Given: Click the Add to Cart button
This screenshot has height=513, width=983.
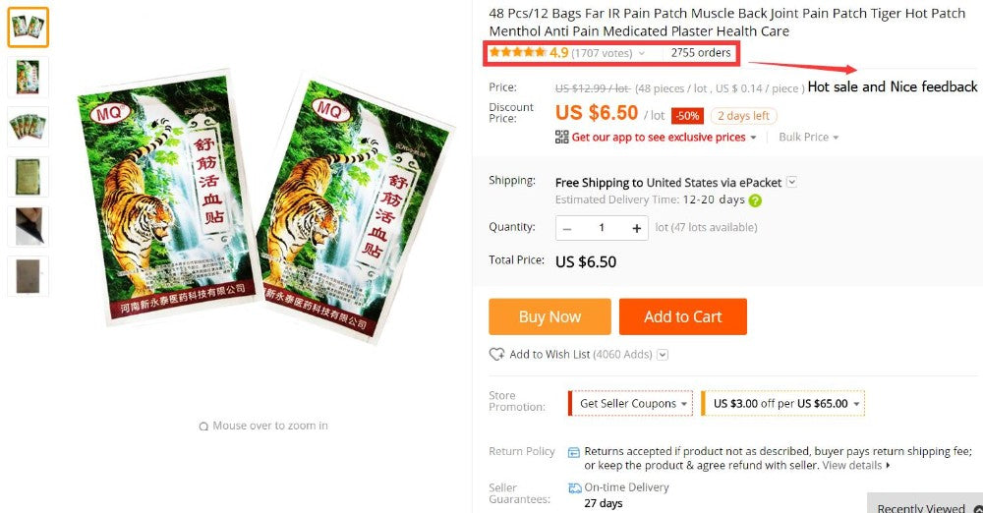Looking at the screenshot, I should 683,316.
